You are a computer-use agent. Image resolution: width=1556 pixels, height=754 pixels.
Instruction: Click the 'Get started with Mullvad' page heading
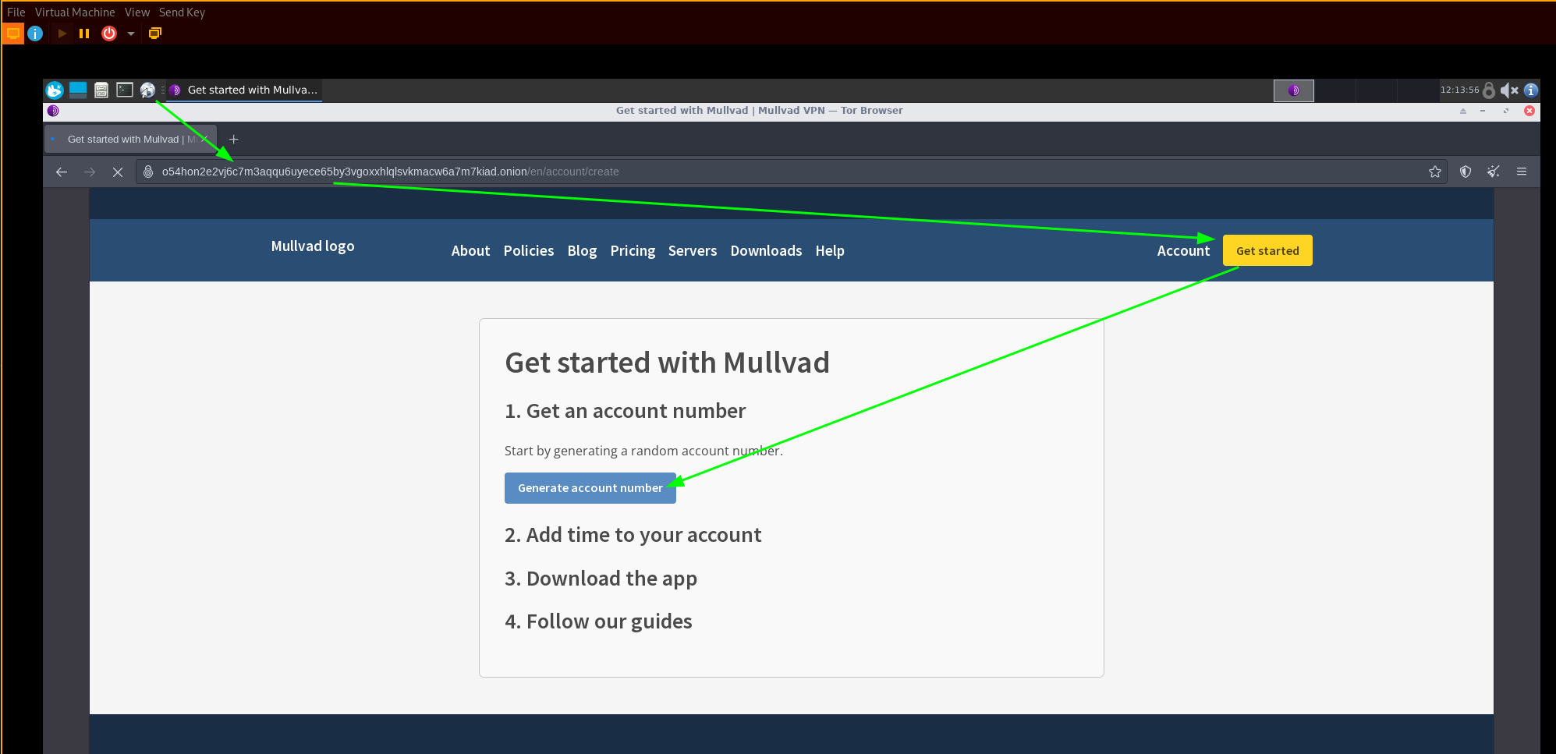(x=668, y=363)
